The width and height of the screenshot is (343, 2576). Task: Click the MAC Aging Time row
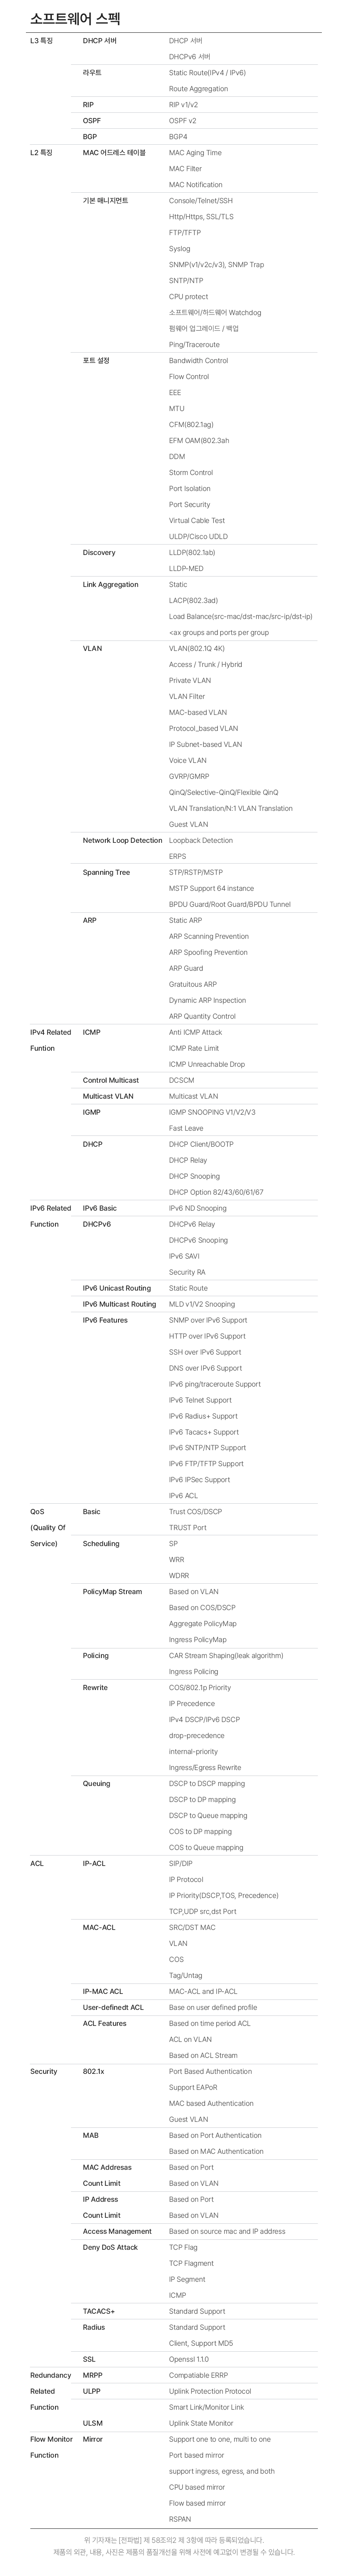[195, 153]
